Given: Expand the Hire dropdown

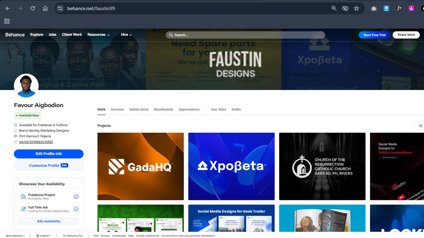Looking at the screenshot, I should tap(126, 35).
